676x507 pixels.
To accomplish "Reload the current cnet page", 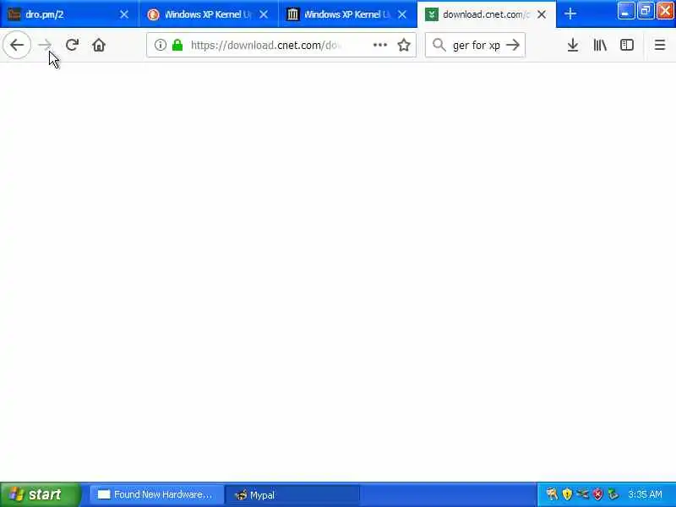I will [x=72, y=45].
